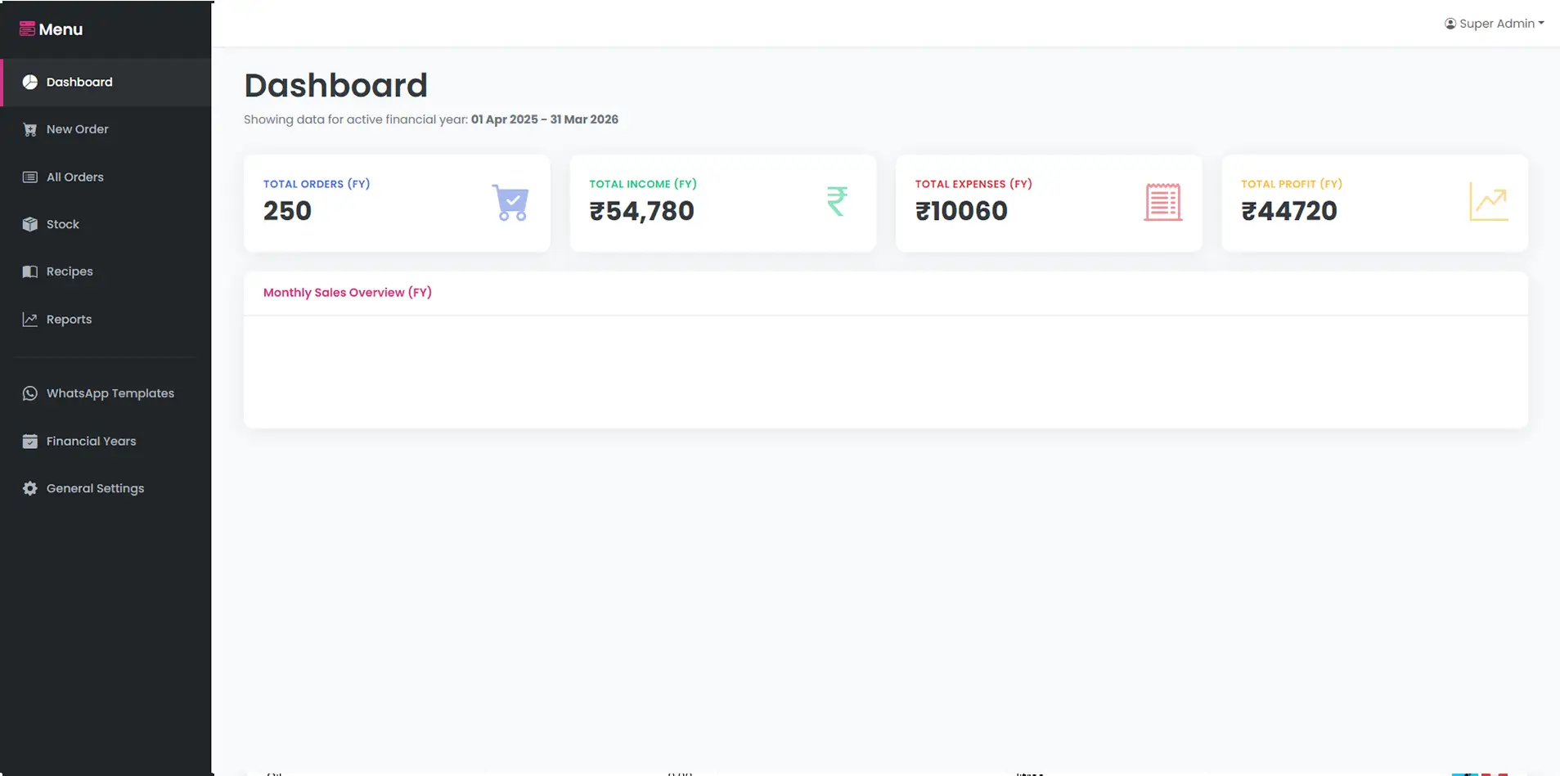This screenshot has width=1560, height=776.
Task: Open the New Order menu item
Action: click(x=77, y=129)
